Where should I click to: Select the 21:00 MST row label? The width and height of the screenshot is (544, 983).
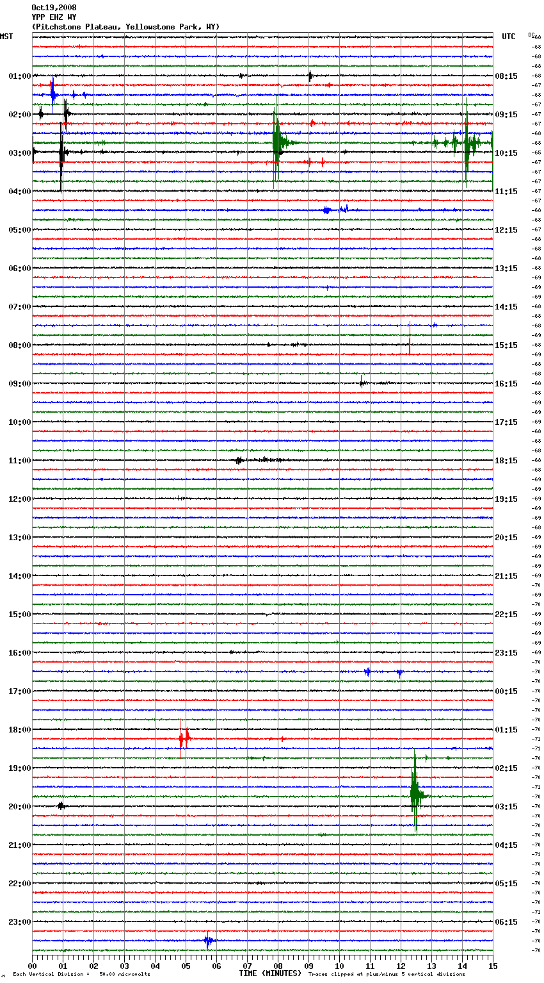coord(20,845)
